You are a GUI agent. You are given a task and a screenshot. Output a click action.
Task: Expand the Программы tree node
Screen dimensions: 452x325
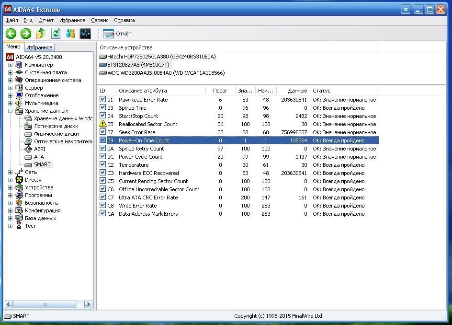click(x=11, y=196)
